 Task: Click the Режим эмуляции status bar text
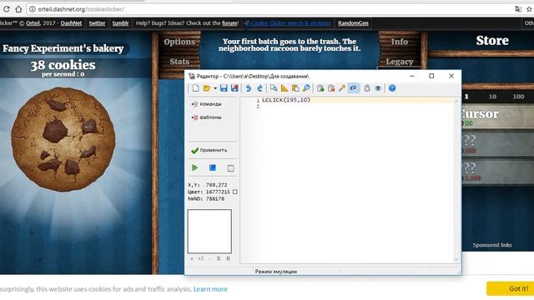(276, 272)
